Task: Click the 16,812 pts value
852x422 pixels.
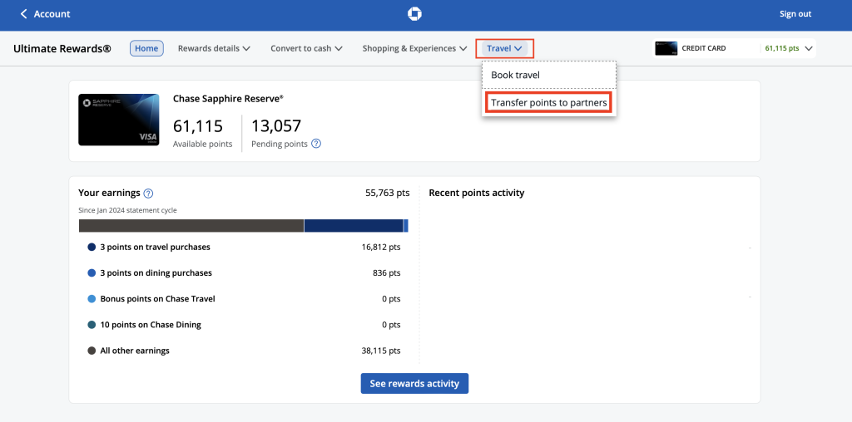Action: pos(381,247)
